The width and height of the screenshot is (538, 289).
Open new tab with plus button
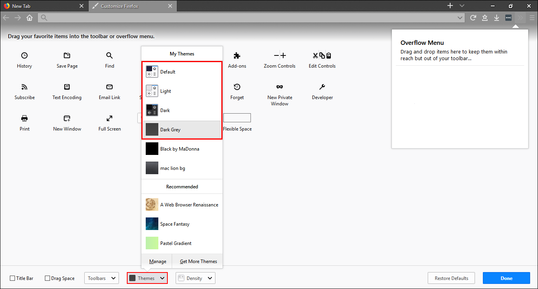(450, 6)
